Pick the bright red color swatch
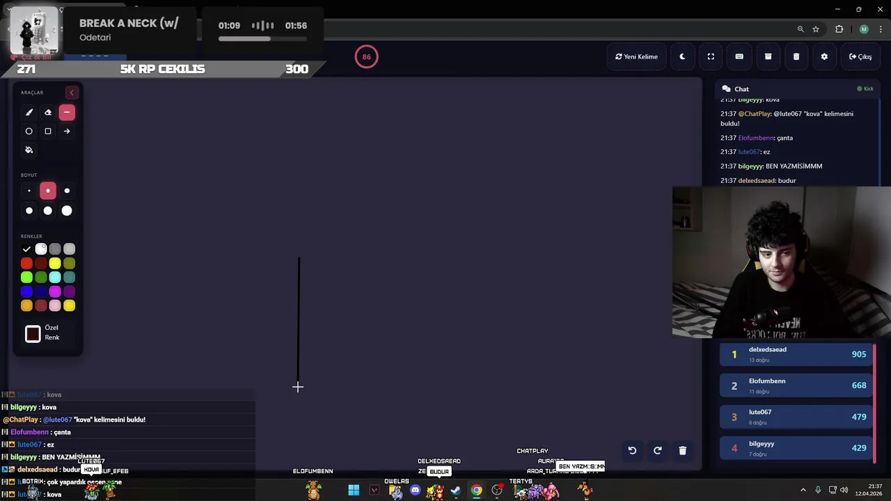This screenshot has width=891, height=501. (x=26, y=263)
